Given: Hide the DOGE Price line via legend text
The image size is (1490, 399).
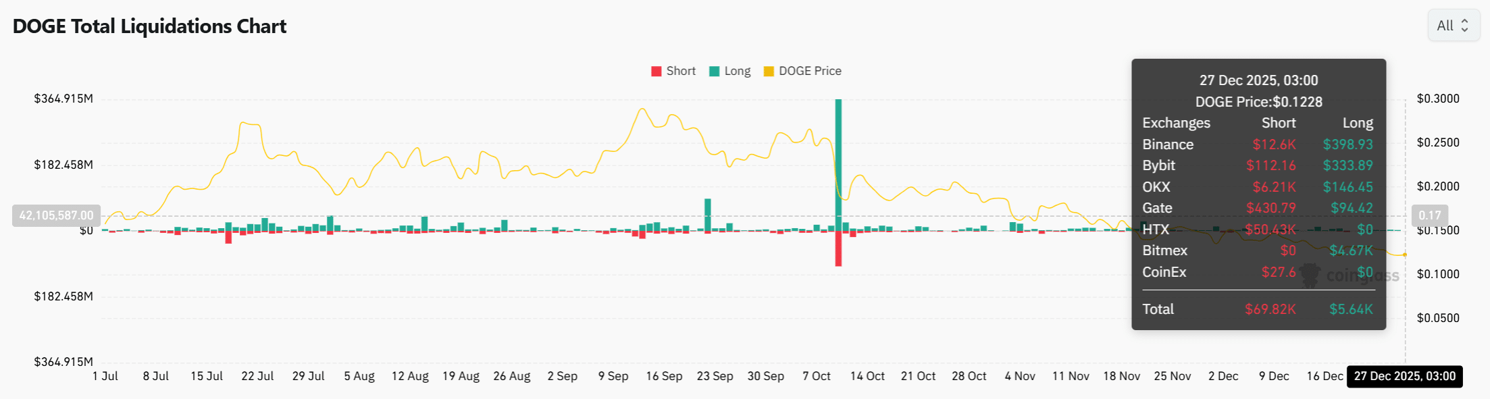Looking at the screenshot, I should (x=810, y=71).
